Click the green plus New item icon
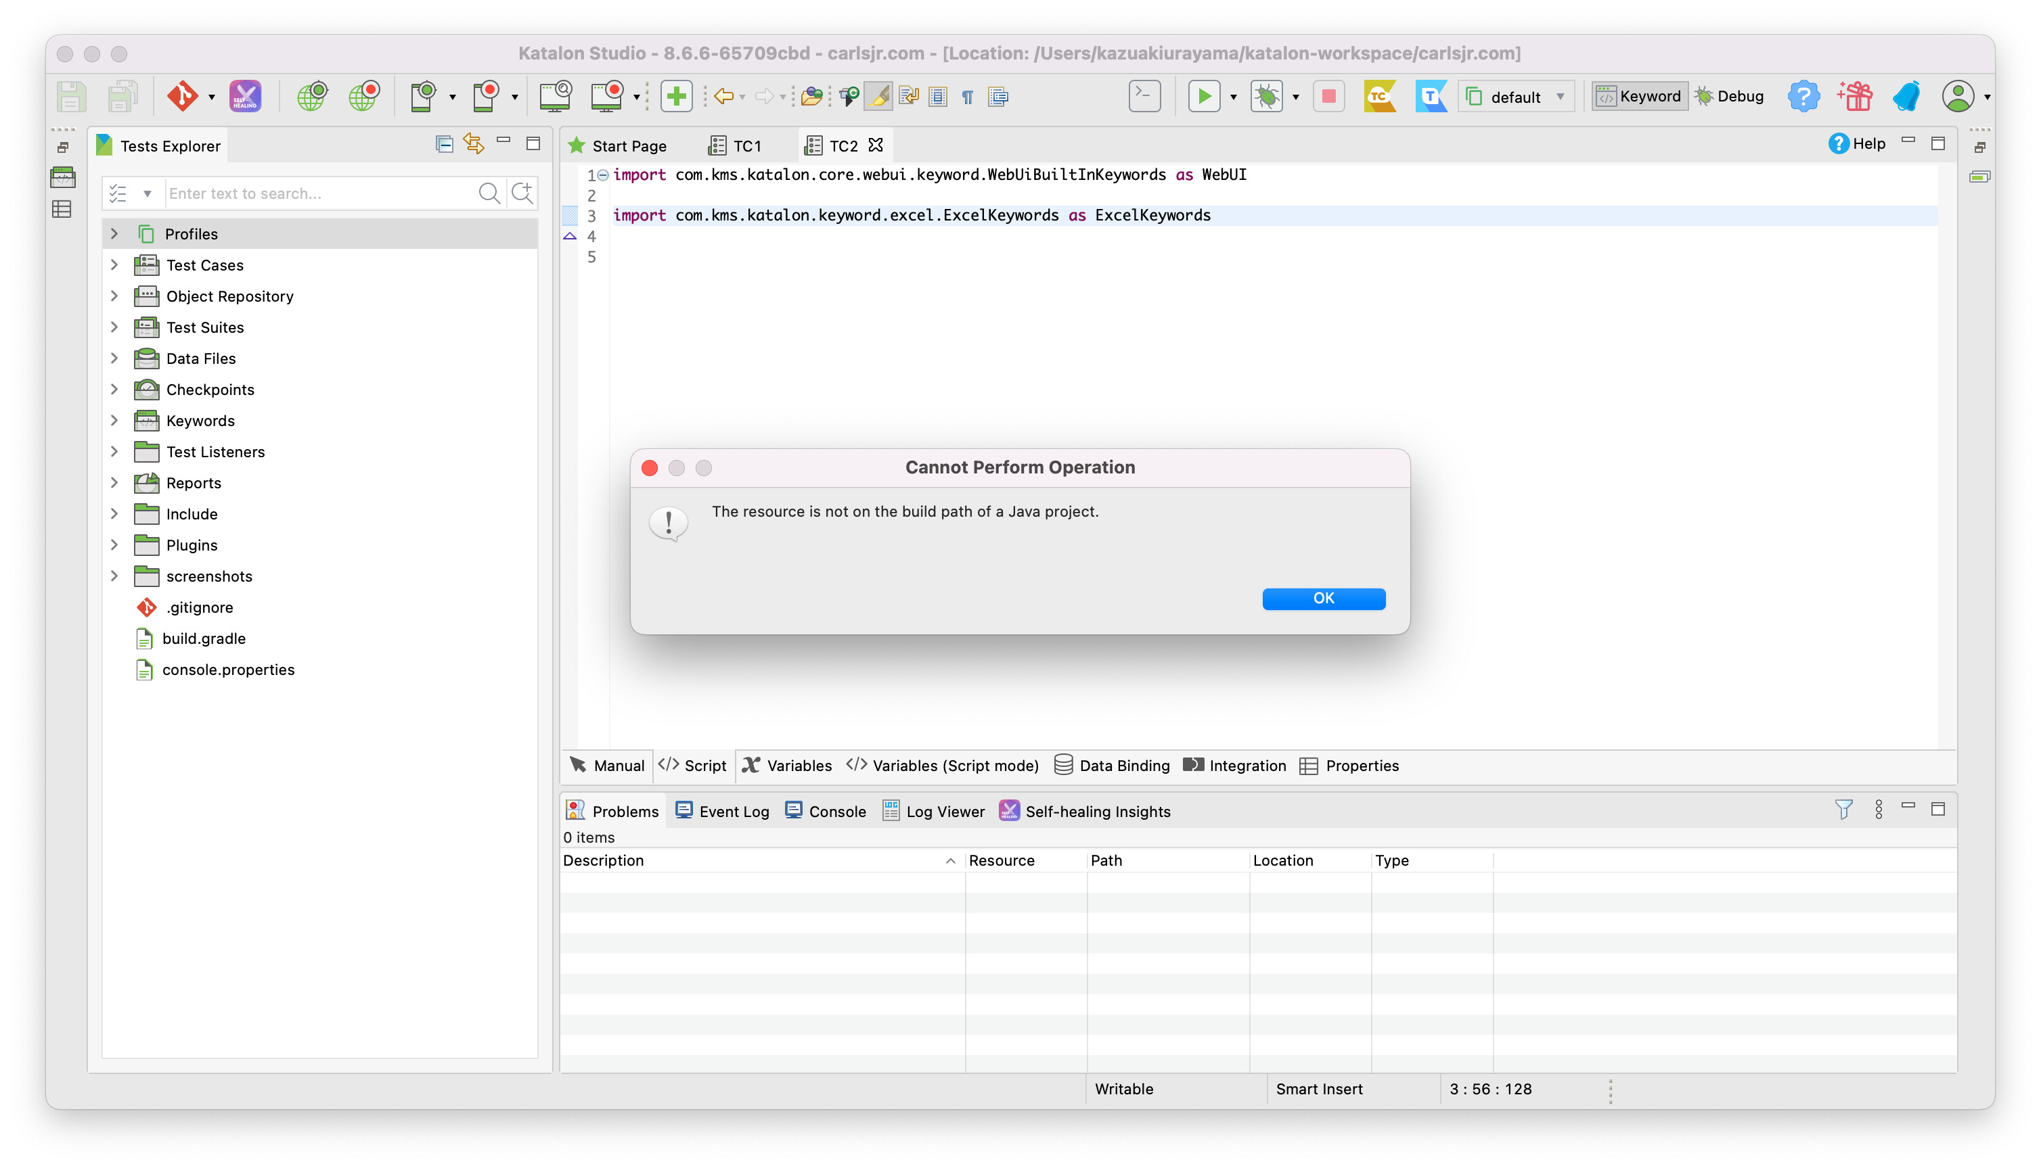This screenshot has width=2041, height=1166. point(676,96)
